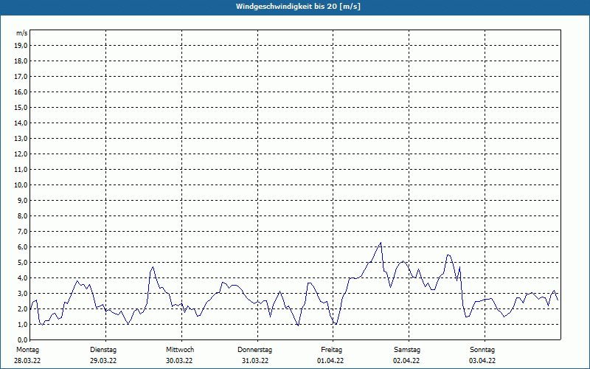Select the 'Sonntag' day label
The width and height of the screenshot is (590, 369).
point(482,350)
